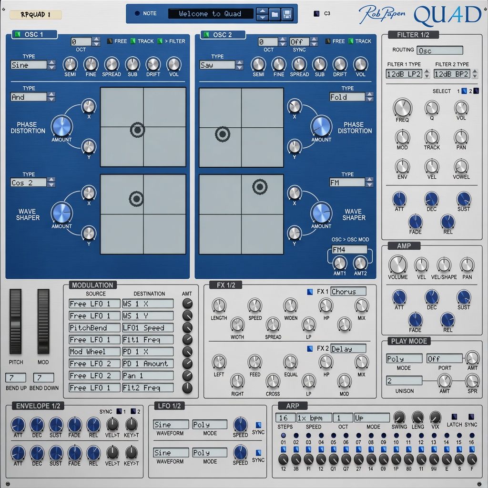Click the OSC 1 SEMI knob
488x488 pixels.
point(70,64)
